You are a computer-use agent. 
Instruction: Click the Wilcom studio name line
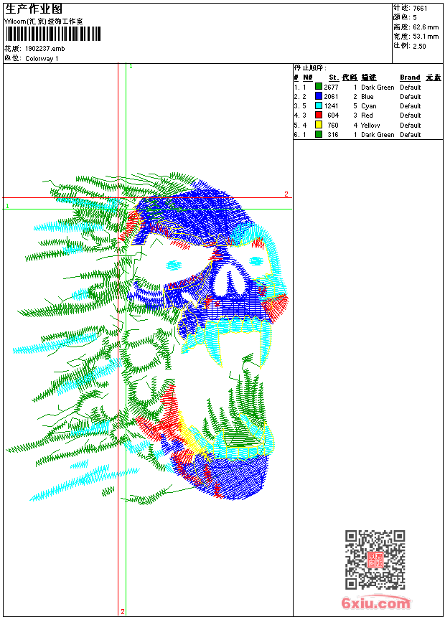click(x=44, y=22)
